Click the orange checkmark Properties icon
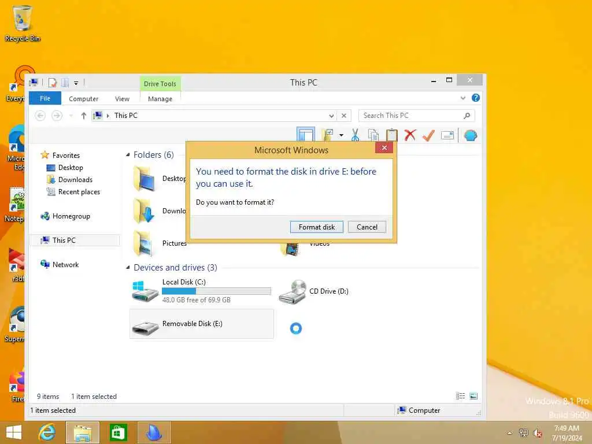Screen dimensions: 592x444 tap(428, 135)
